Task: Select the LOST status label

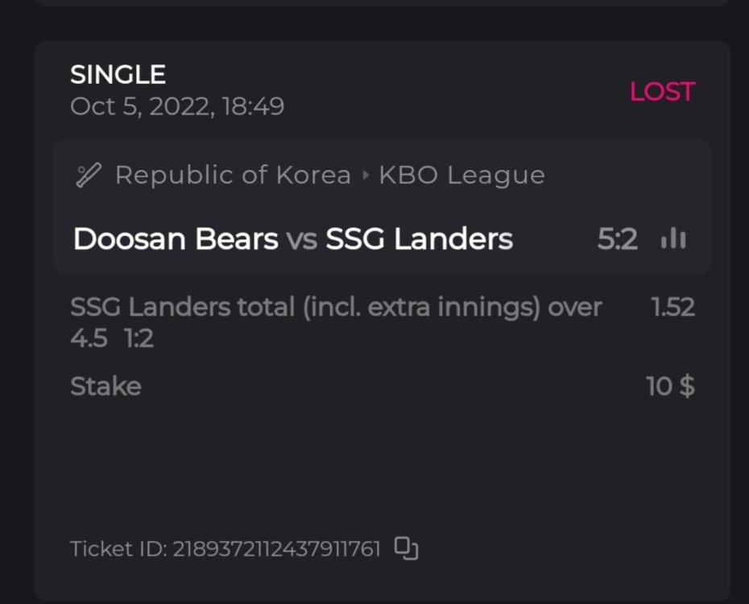Action: pyautogui.click(x=661, y=92)
